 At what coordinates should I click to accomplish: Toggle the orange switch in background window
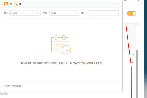131,13
